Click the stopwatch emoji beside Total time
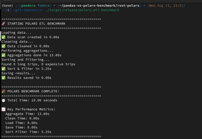Viewport: 202px width, 139px height. (x=3, y=100)
